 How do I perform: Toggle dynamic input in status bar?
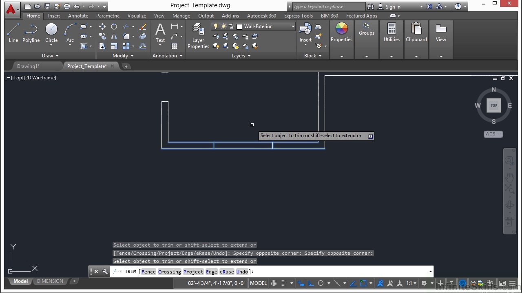pyautogui.click(x=301, y=283)
